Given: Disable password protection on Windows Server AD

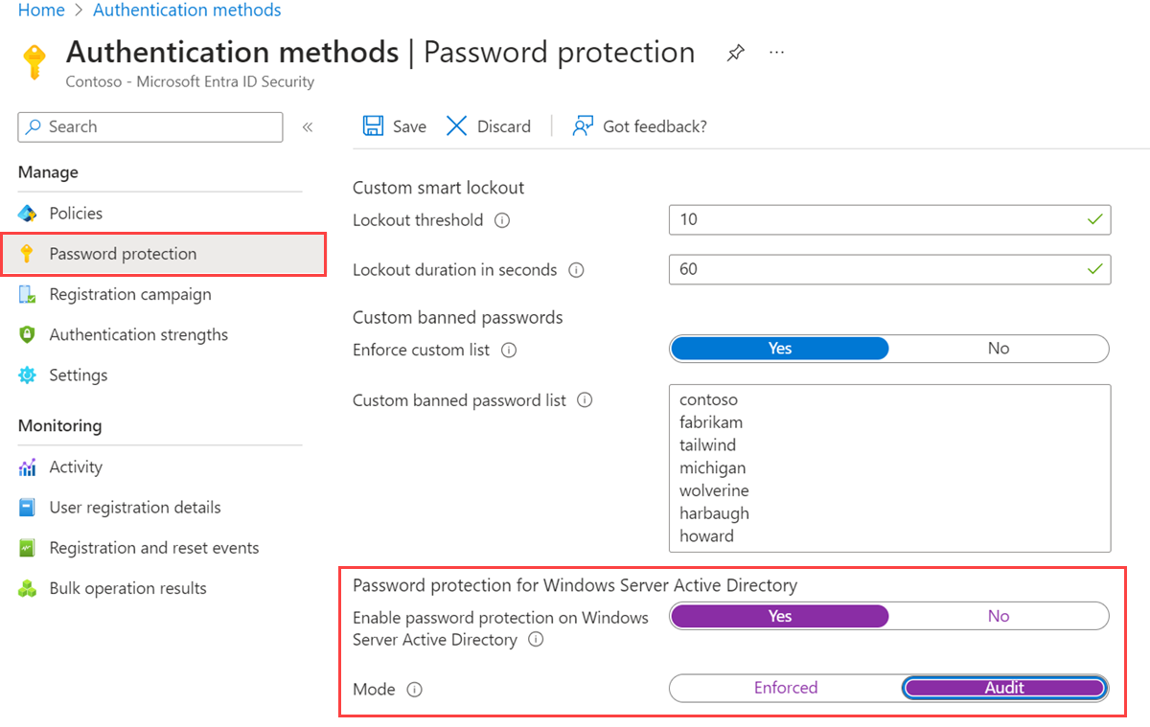Looking at the screenshot, I should [999, 616].
